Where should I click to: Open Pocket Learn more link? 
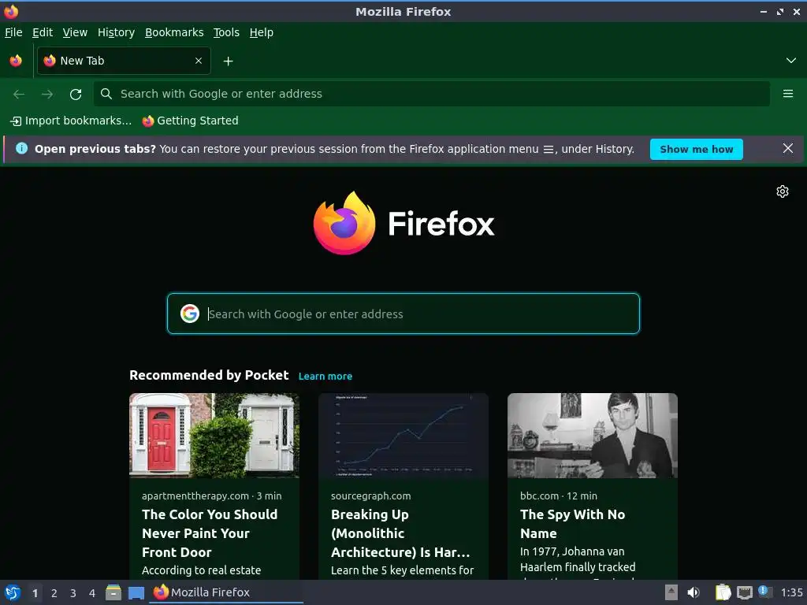click(325, 376)
